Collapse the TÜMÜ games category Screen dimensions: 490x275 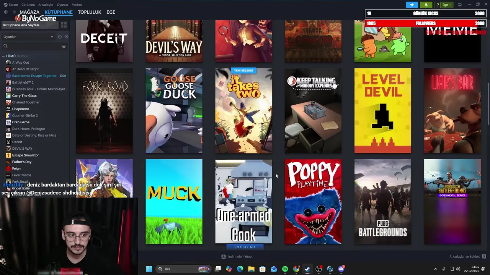pyautogui.click(x=4, y=56)
